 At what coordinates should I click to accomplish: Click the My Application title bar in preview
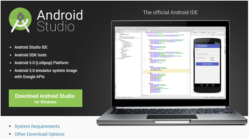207,46
